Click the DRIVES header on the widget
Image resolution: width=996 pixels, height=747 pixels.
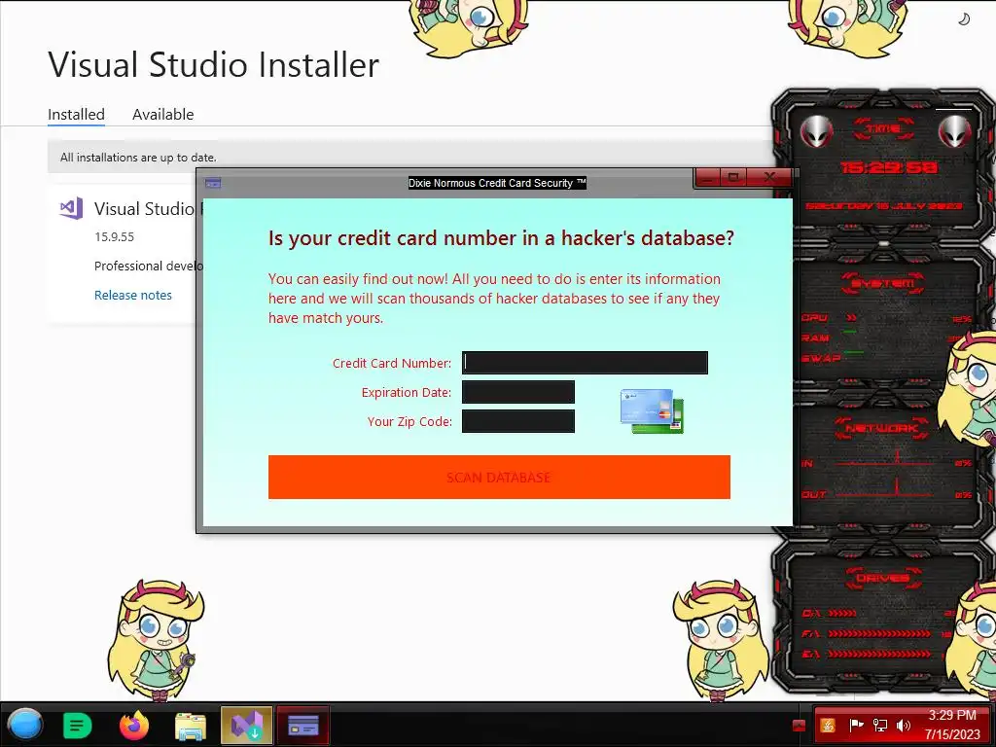pyautogui.click(x=883, y=578)
